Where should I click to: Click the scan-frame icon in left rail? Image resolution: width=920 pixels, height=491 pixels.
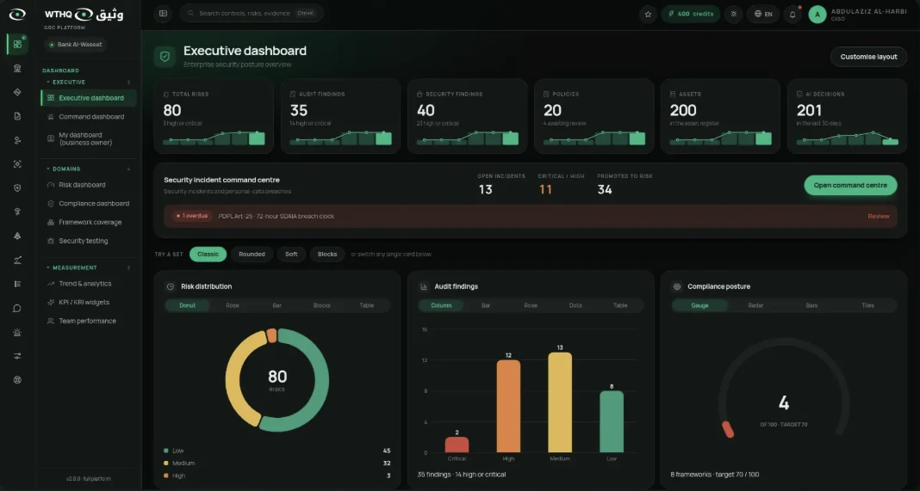[x=17, y=164]
